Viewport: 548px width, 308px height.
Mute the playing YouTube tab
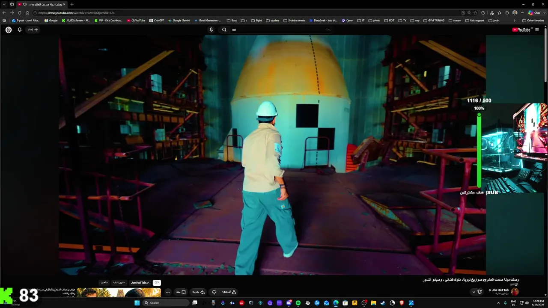[x=24, y=4]
